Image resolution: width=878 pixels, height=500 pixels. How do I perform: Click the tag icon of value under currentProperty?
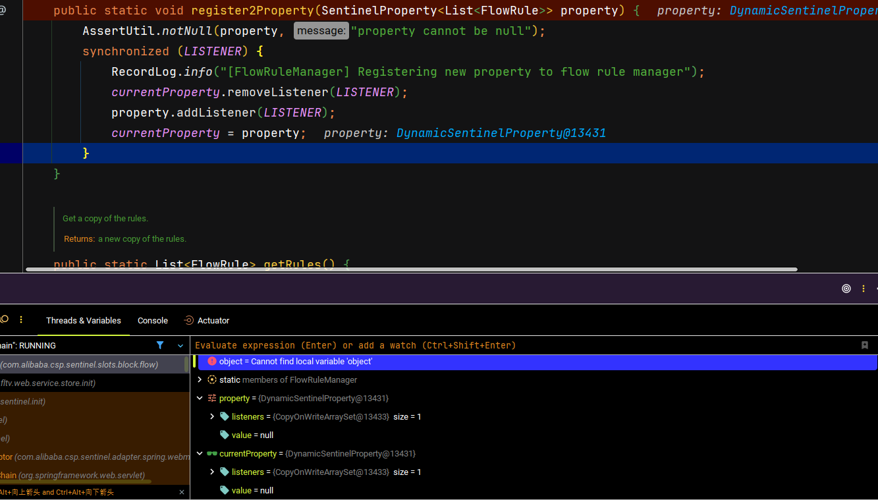tap(225, 490)
